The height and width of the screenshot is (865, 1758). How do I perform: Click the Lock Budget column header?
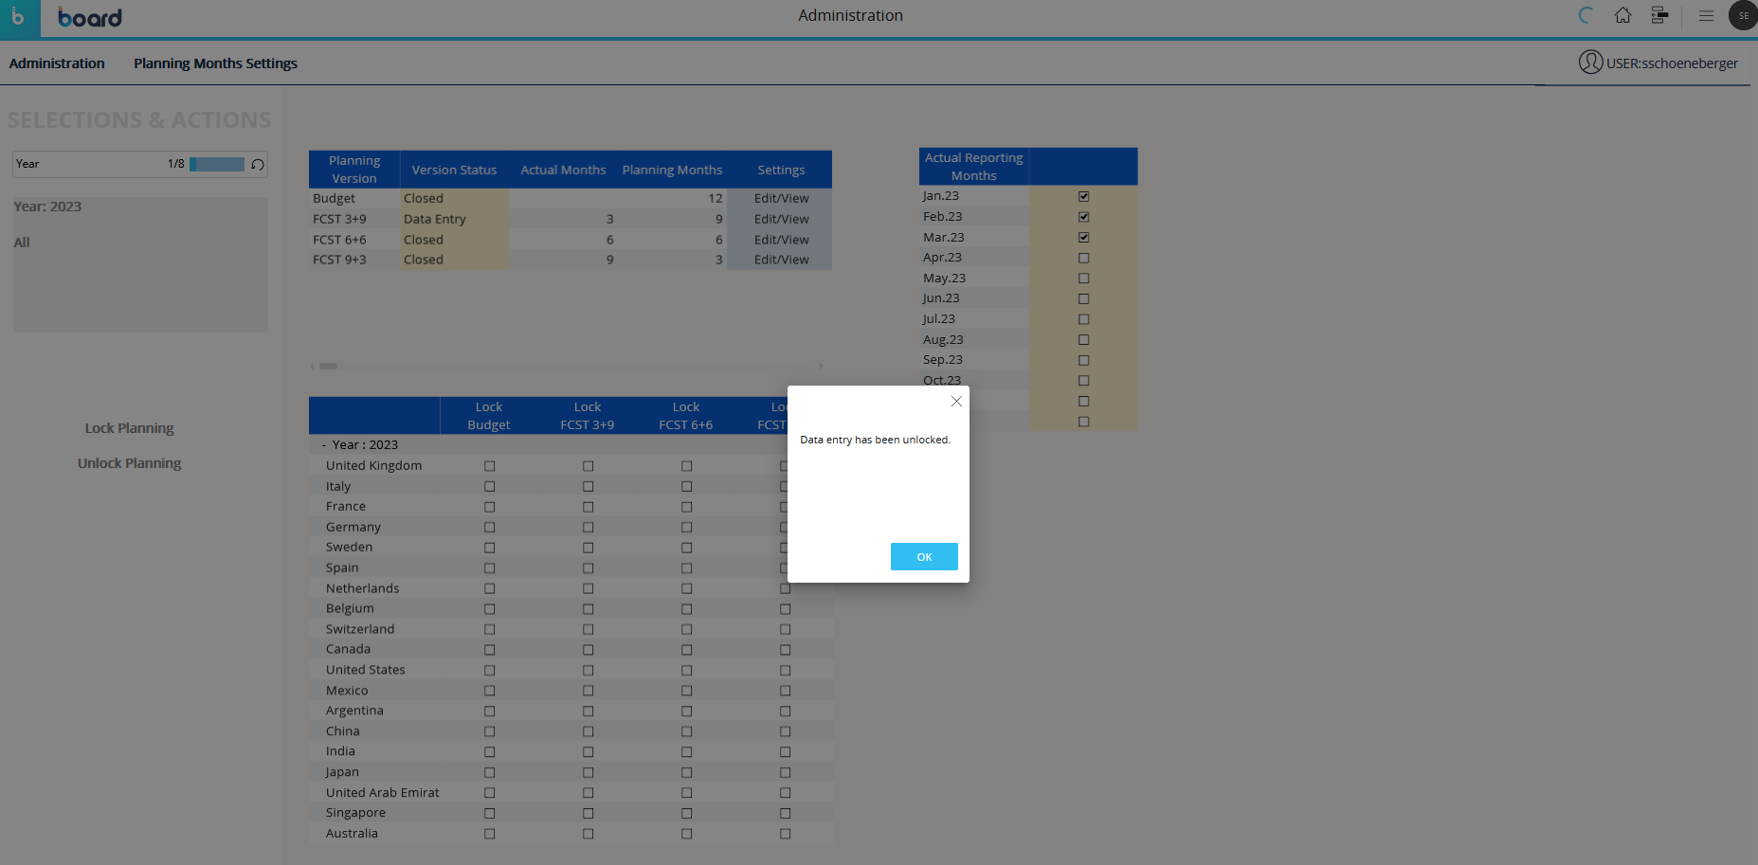pos(489,416)
